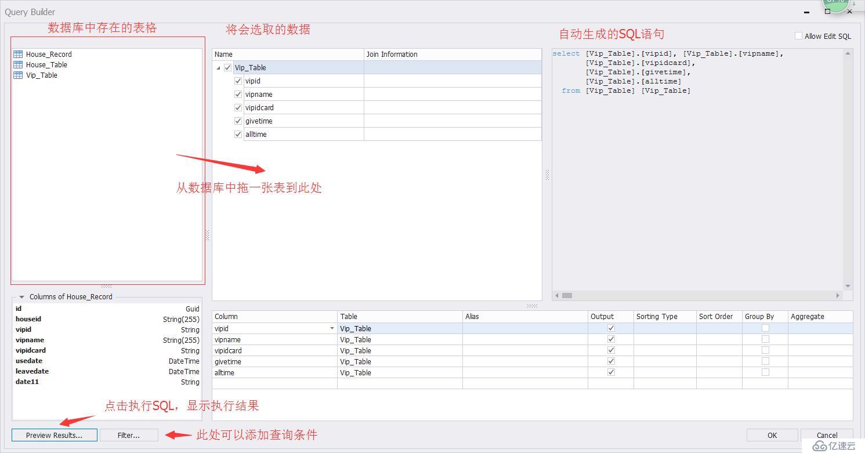865x453 pixels.
Task: Enable the Allow Edit SQL checkbox
Action: 798,36
